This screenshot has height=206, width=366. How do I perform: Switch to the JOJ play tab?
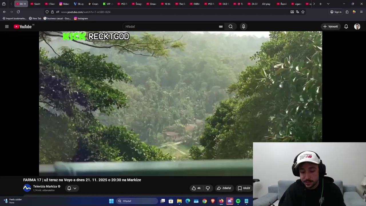(x=266, y=4)
